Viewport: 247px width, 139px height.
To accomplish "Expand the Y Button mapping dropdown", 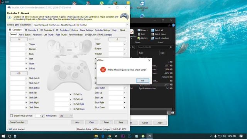I will tap(124, 54).
